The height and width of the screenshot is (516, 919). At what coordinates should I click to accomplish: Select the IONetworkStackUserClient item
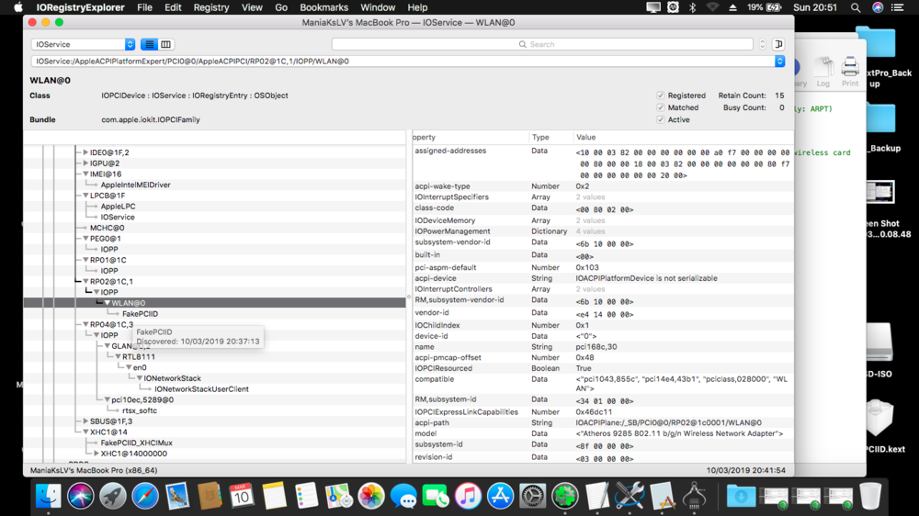(x=201, y=389)
